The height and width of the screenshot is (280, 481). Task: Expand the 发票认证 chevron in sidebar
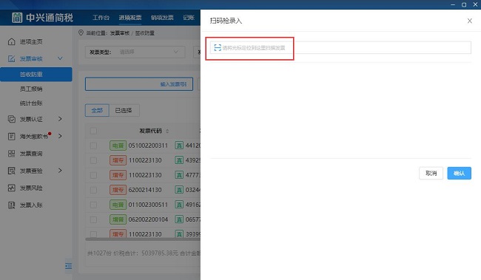tap(60, 119)
